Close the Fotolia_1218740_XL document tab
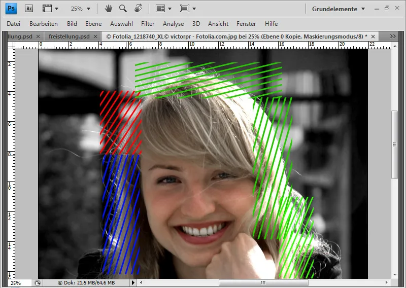Screen dimensions: 406x288 tap(373, 37)
